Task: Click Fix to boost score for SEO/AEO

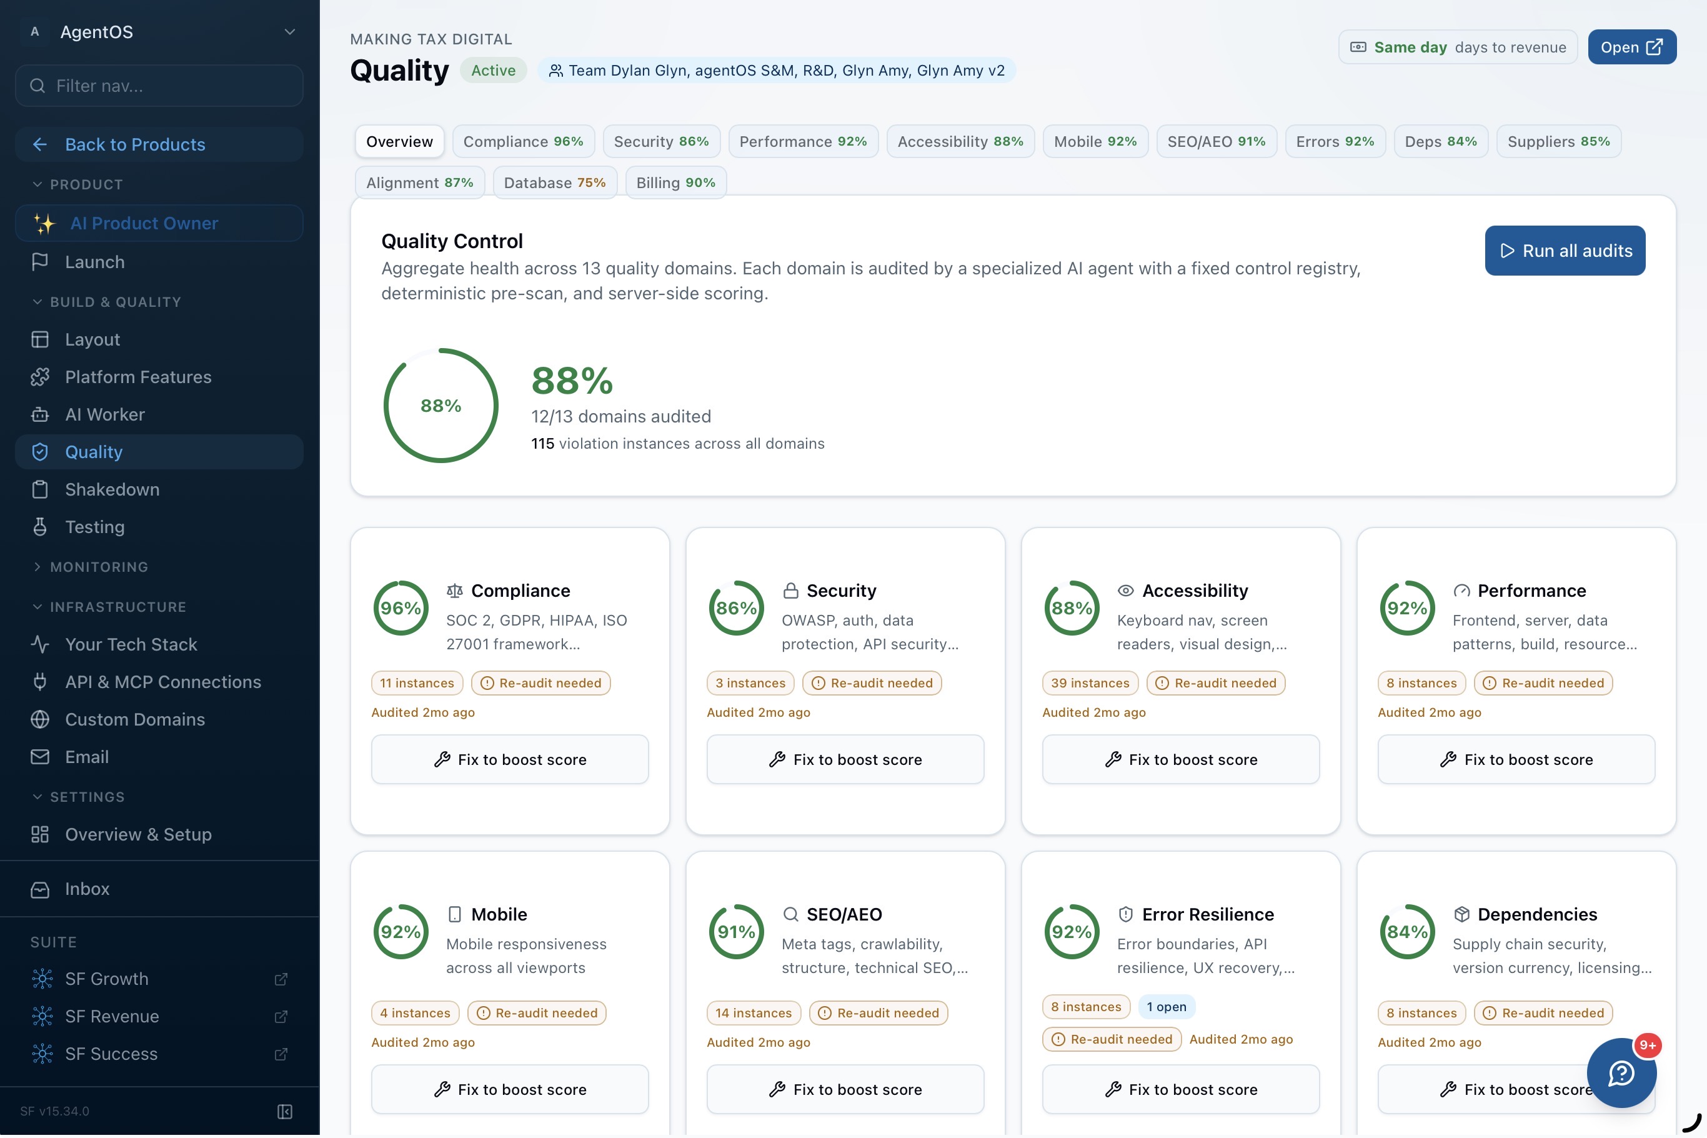Action: tap(845, 1089)
